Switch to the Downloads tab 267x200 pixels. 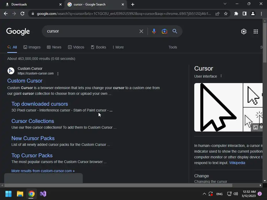coord(32,4)
